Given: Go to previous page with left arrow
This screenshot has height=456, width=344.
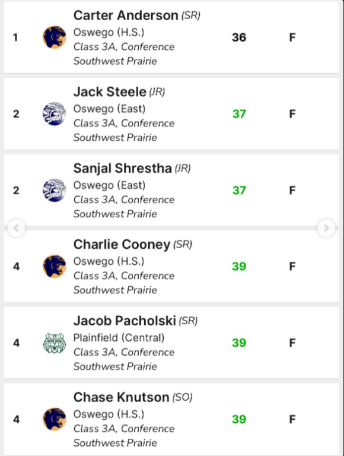Looking at the screenshot, I should (16, 228).
